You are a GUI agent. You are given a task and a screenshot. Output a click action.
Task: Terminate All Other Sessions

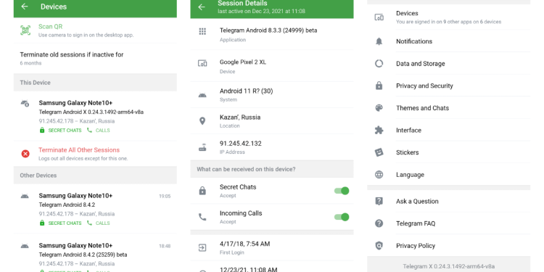[x=95, y=154]
